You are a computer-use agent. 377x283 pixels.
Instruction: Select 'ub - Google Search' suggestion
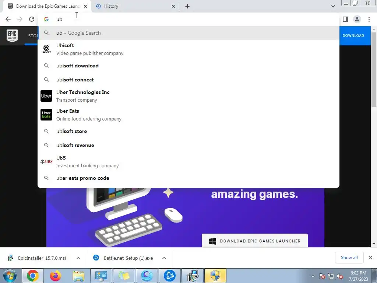tap(188, 33)
